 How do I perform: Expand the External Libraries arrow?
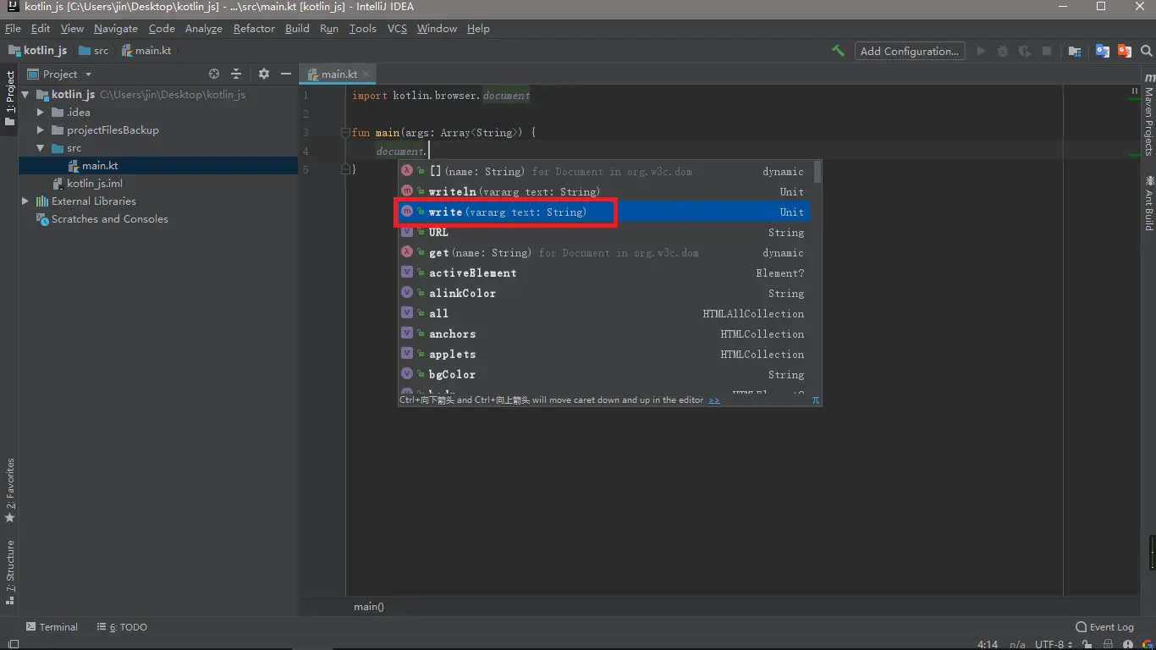tap(25, 201)
